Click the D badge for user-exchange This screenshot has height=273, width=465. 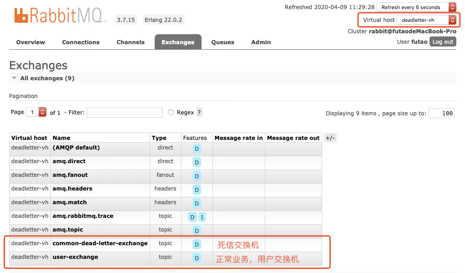coord(197,258)
